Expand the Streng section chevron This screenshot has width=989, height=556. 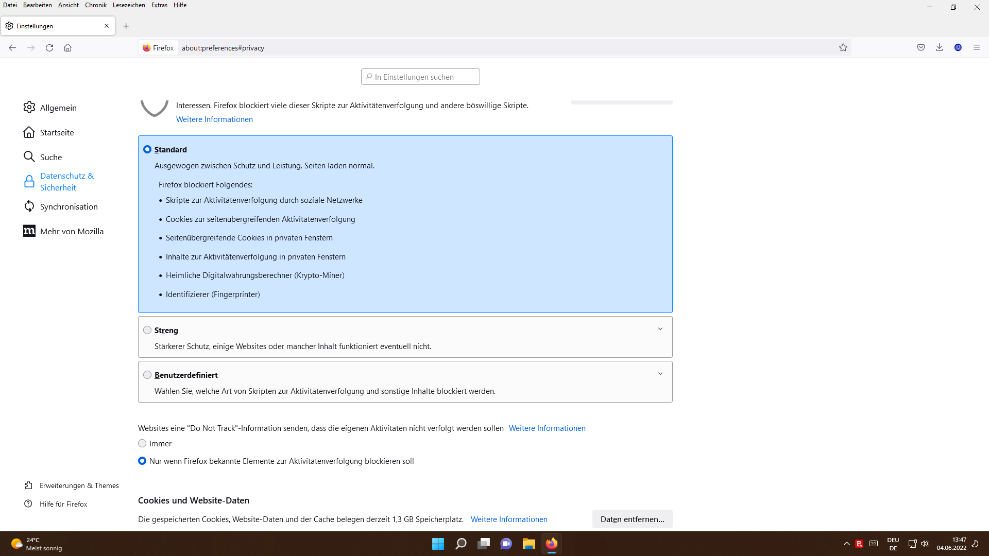[x=660, y=329]
